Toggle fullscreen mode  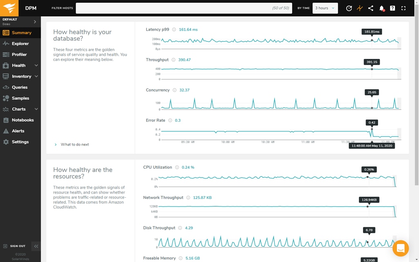tap(403, 8)
